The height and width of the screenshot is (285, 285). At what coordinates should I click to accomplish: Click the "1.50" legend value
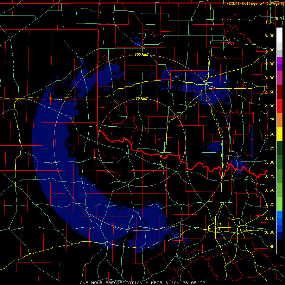[x=269, y=134]
